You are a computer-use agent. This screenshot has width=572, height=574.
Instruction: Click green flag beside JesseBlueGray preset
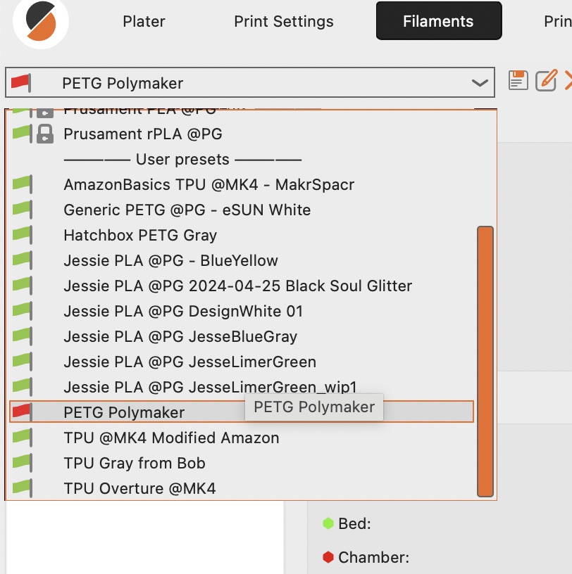click(22, 336)
